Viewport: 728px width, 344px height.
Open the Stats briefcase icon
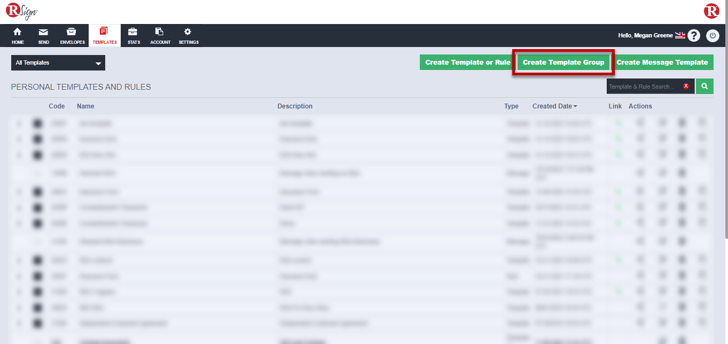click(x=133, y=35)
